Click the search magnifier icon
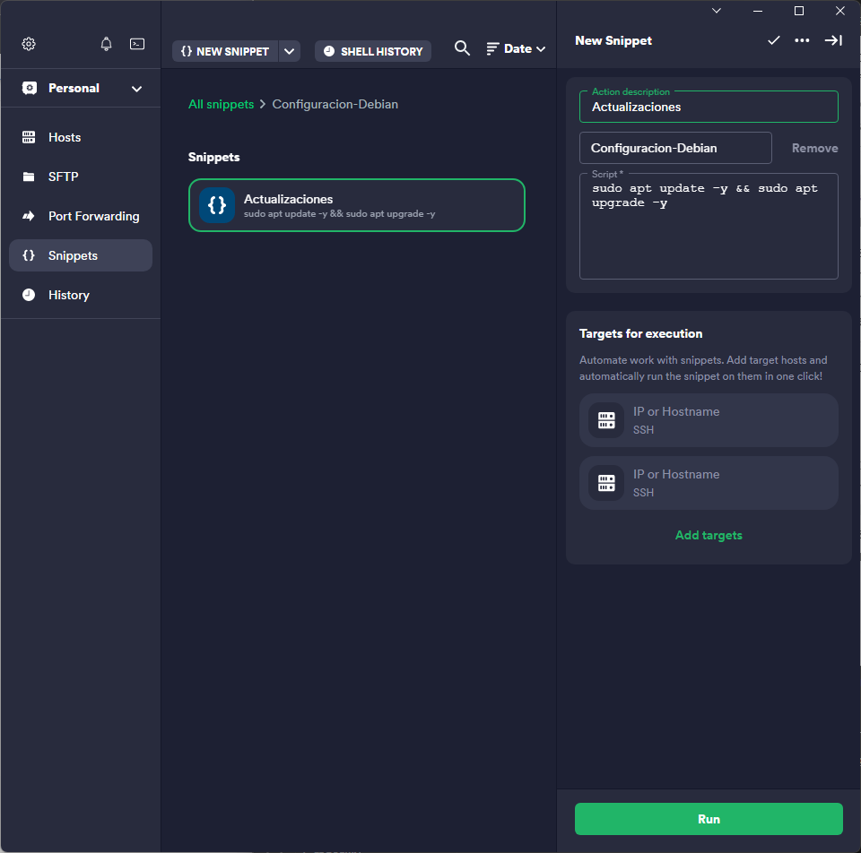The width and height of the screenshot is (861, 853). 462,48
